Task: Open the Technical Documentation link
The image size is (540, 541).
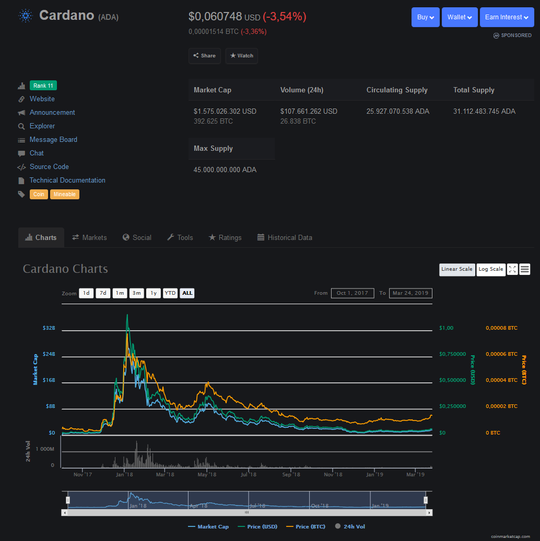Action: (x=67, y=181)
